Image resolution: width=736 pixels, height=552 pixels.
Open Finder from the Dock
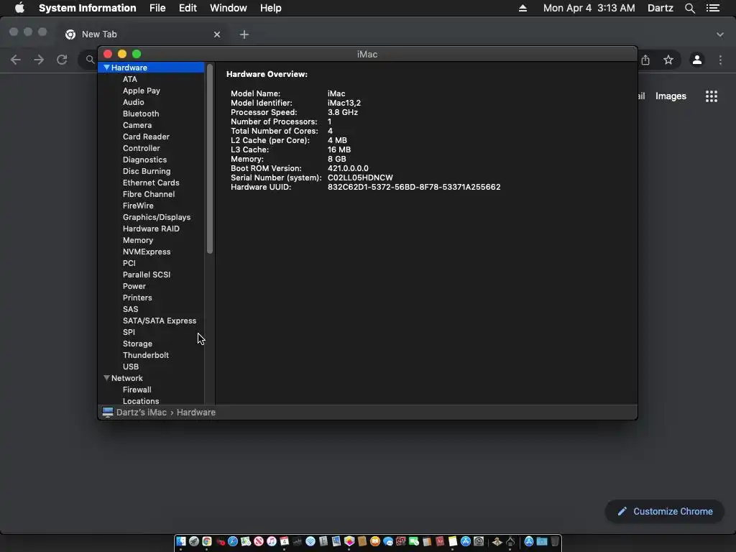pos(180,541)
